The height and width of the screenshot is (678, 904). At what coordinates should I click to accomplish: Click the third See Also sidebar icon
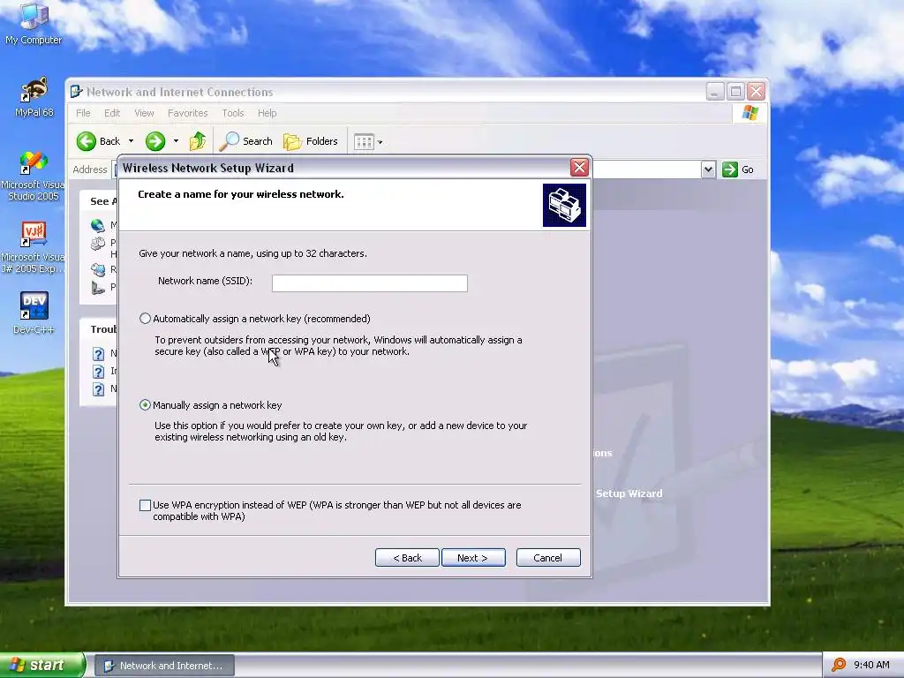(x=98, y=269)
